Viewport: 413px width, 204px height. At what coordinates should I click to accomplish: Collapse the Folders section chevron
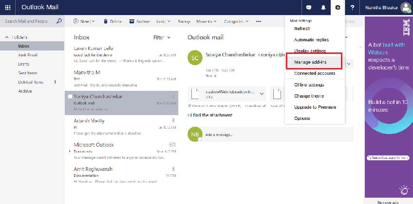(7, 37)
